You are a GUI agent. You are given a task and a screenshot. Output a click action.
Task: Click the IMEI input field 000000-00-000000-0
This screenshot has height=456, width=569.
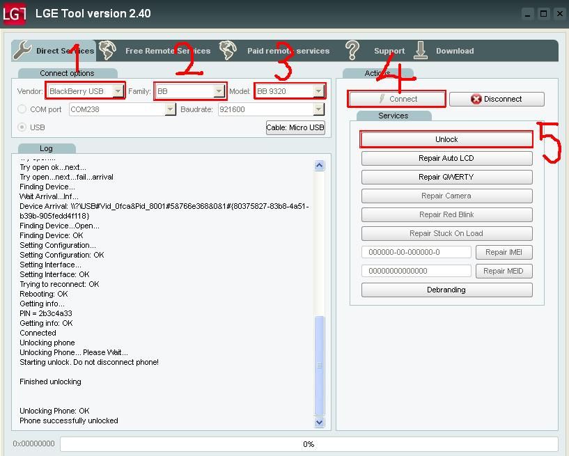click(416, 252)
